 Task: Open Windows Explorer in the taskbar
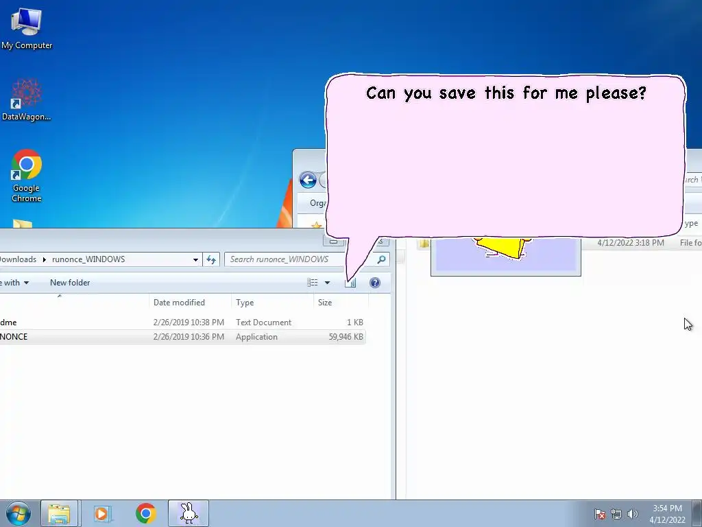[x=60, y=513]
